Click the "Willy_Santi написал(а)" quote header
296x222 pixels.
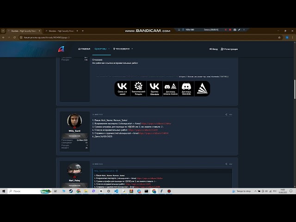pos(105,171)
